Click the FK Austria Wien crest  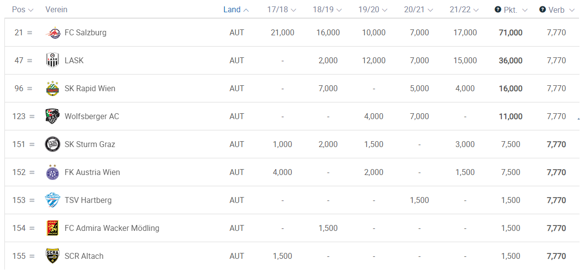point(52,172)
